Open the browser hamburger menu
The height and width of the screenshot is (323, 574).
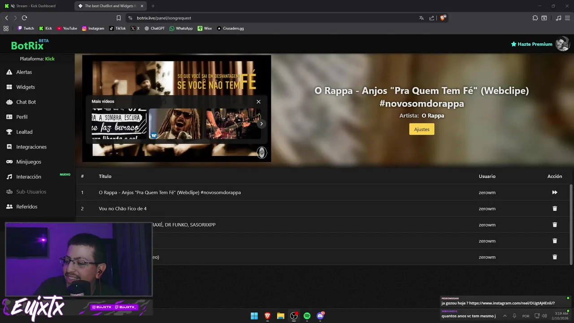568,18
